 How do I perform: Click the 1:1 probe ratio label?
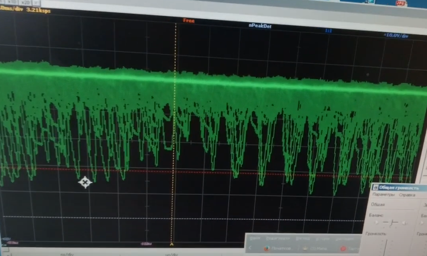[x=328, y=31]
